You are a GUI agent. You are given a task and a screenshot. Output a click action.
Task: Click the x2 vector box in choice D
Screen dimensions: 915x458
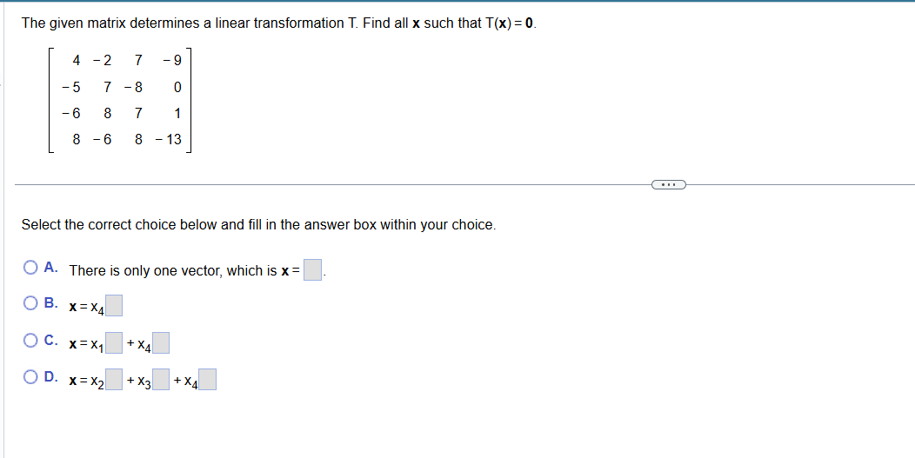coord(115,380)
